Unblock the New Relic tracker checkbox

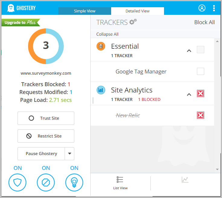(201, 115)
